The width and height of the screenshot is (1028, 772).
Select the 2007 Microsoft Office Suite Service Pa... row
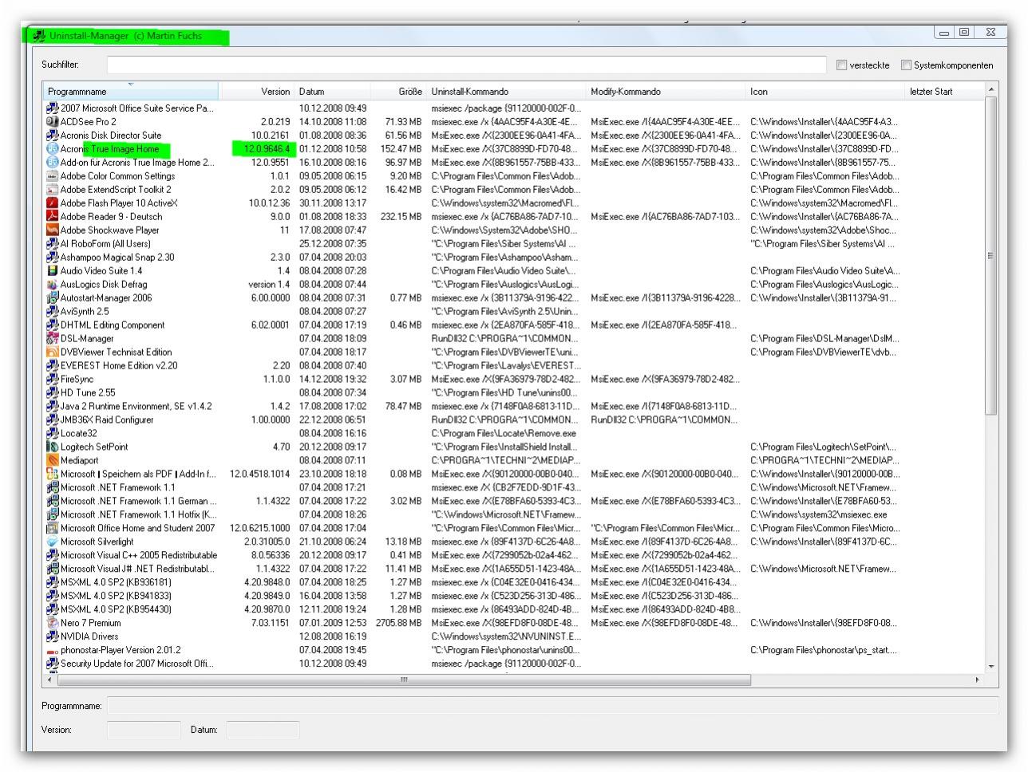514,108
